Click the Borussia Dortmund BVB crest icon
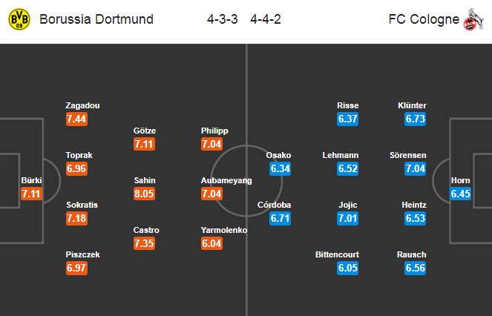Viewport: 492px width, 316px height. click(19, 19)
